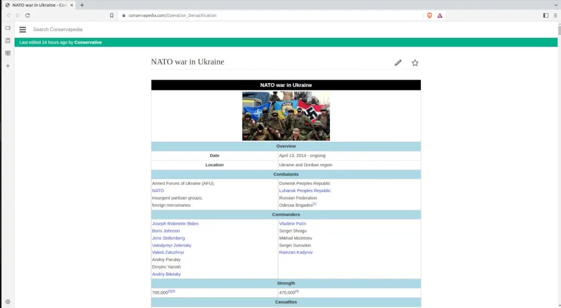Toggle the browser sidebar panel button

click(x=546, y=15)
